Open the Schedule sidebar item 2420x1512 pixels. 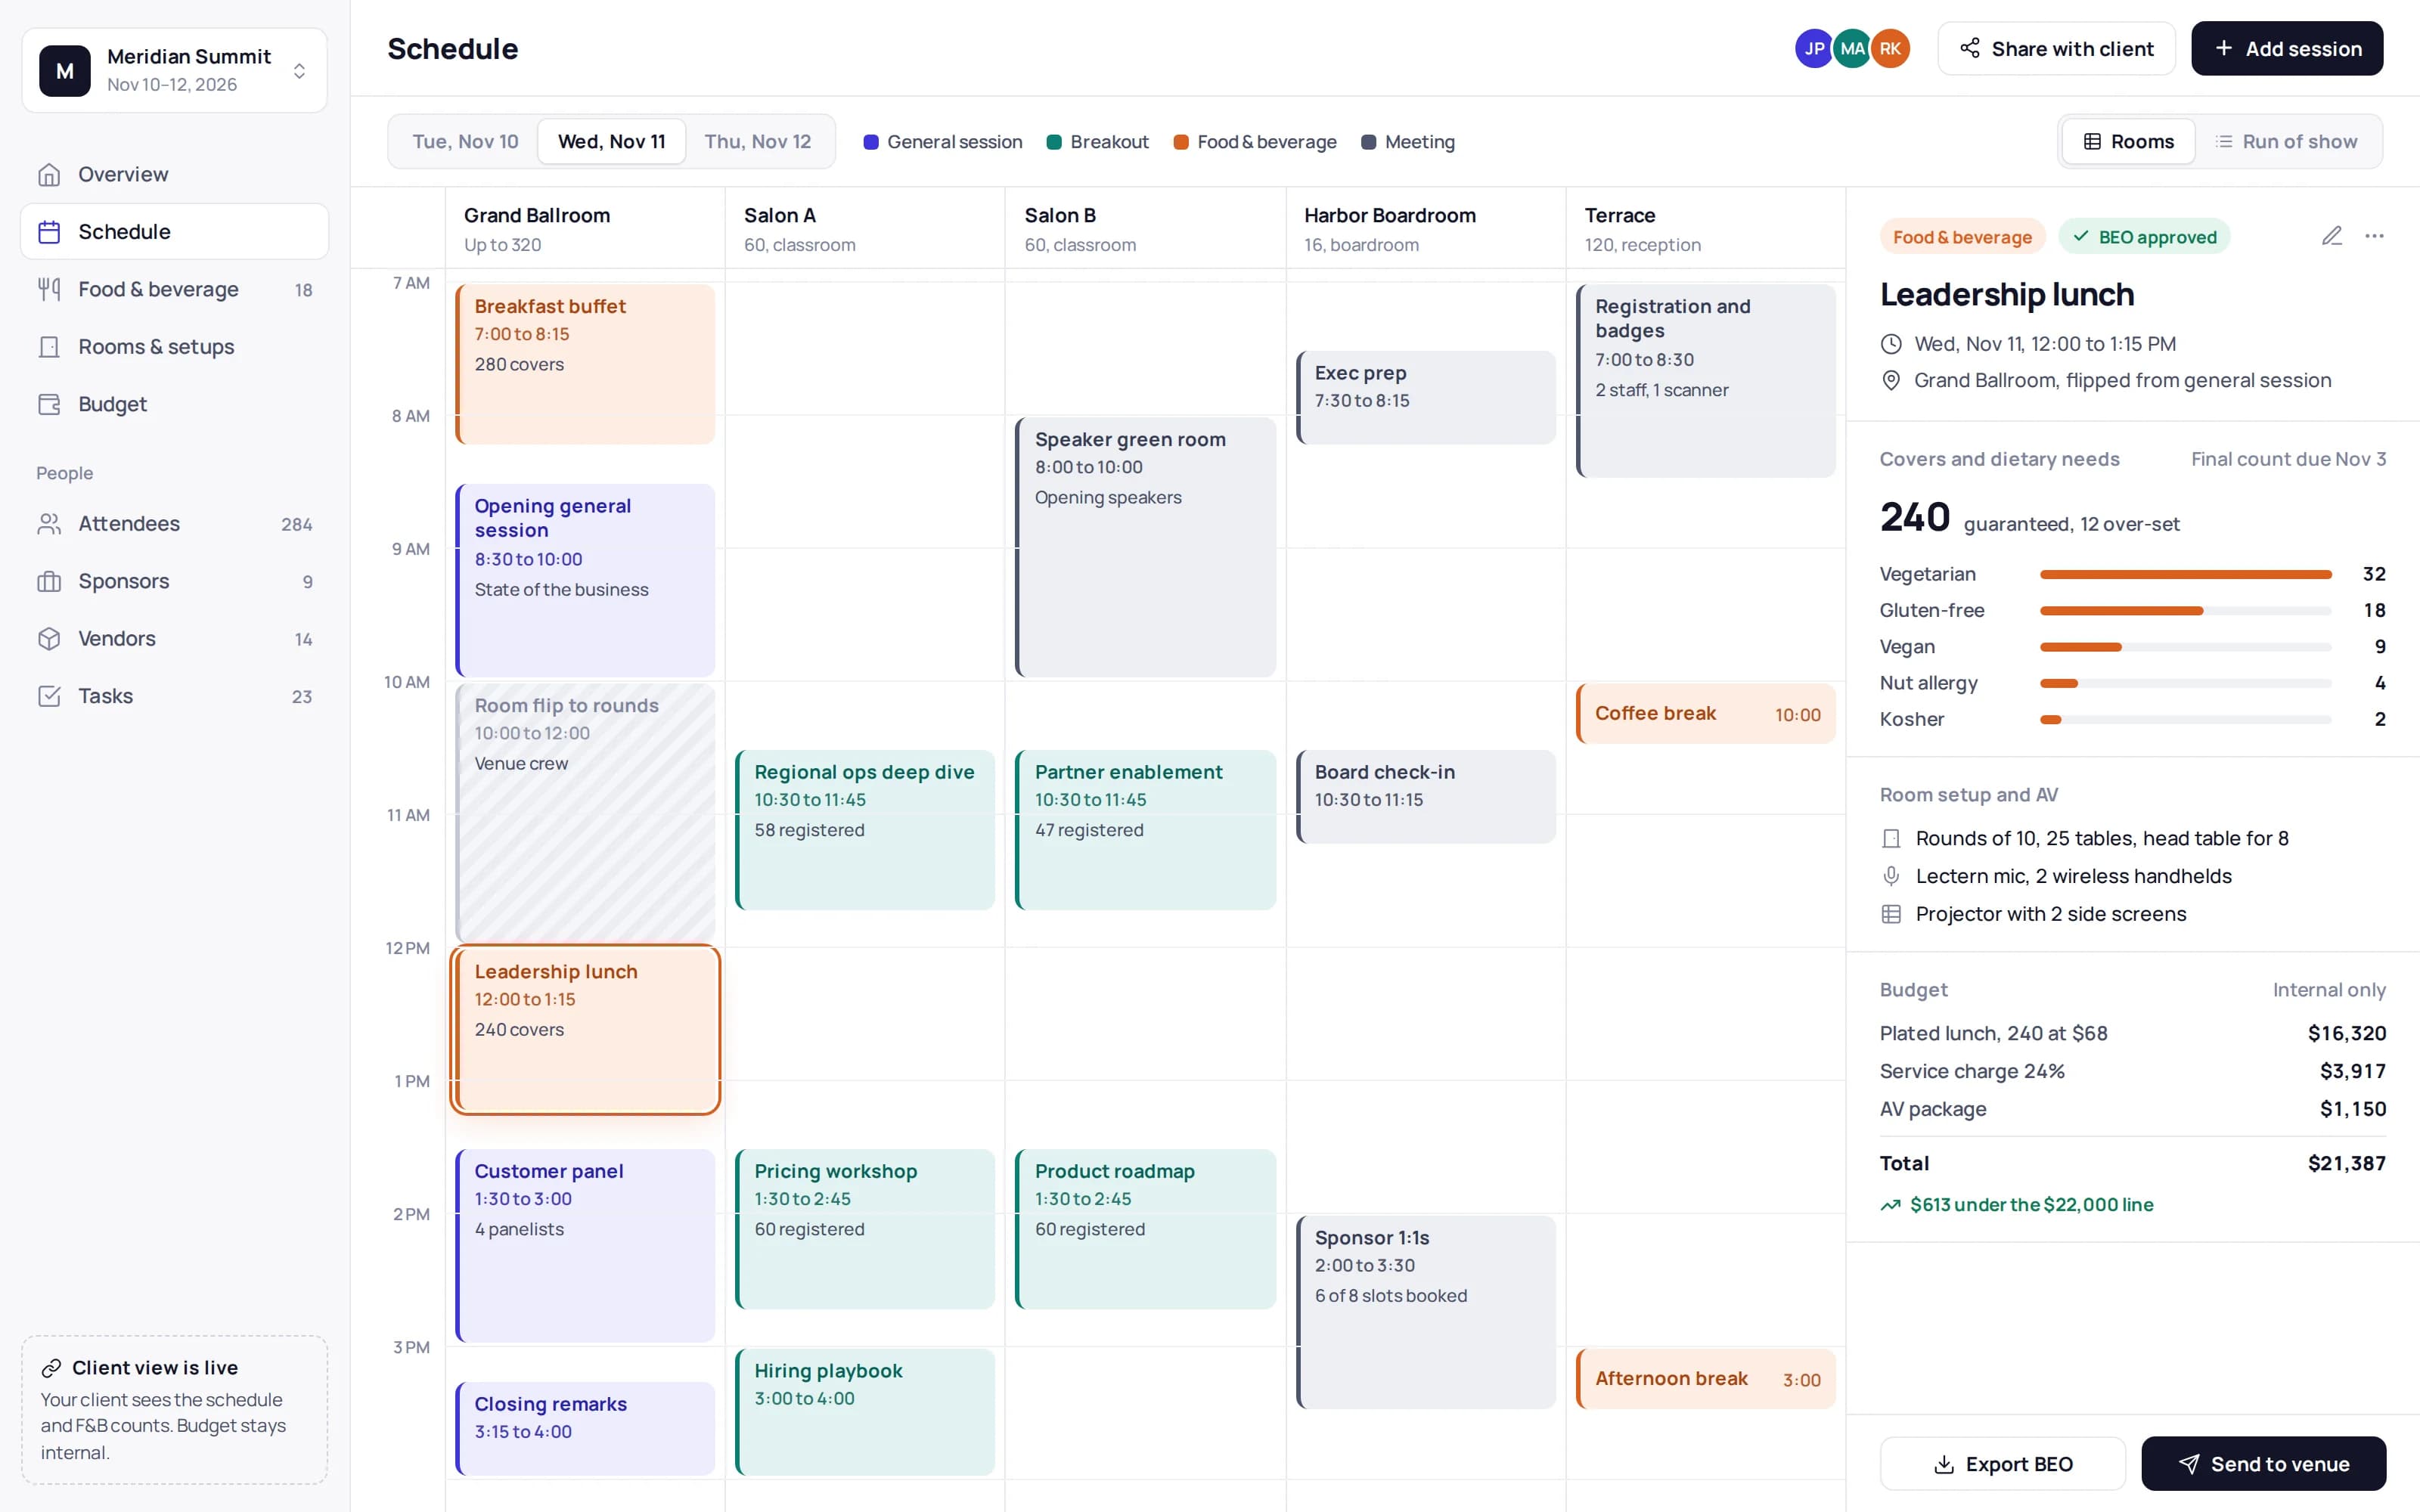pyautogui.click(x=175, y=231)
